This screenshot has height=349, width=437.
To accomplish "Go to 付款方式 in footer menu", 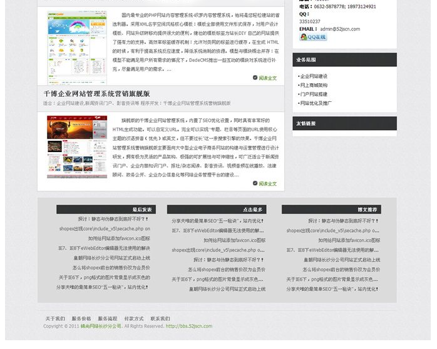I will coord(134,318).
